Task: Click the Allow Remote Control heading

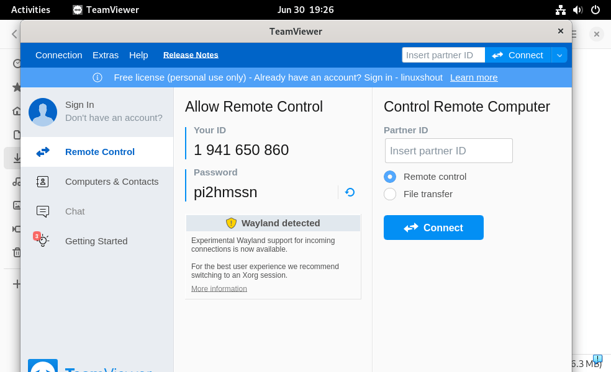Action: pyautogui.click(x=254, y=107)
